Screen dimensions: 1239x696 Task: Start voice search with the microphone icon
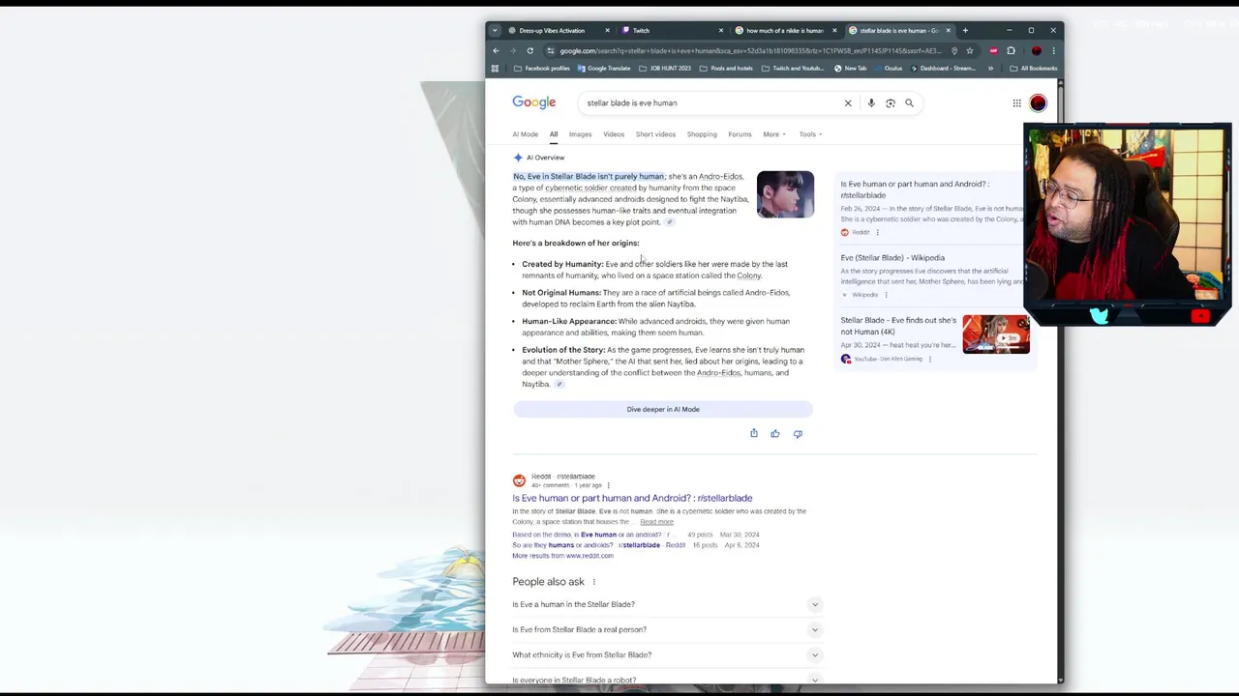[x=871, y=102]
